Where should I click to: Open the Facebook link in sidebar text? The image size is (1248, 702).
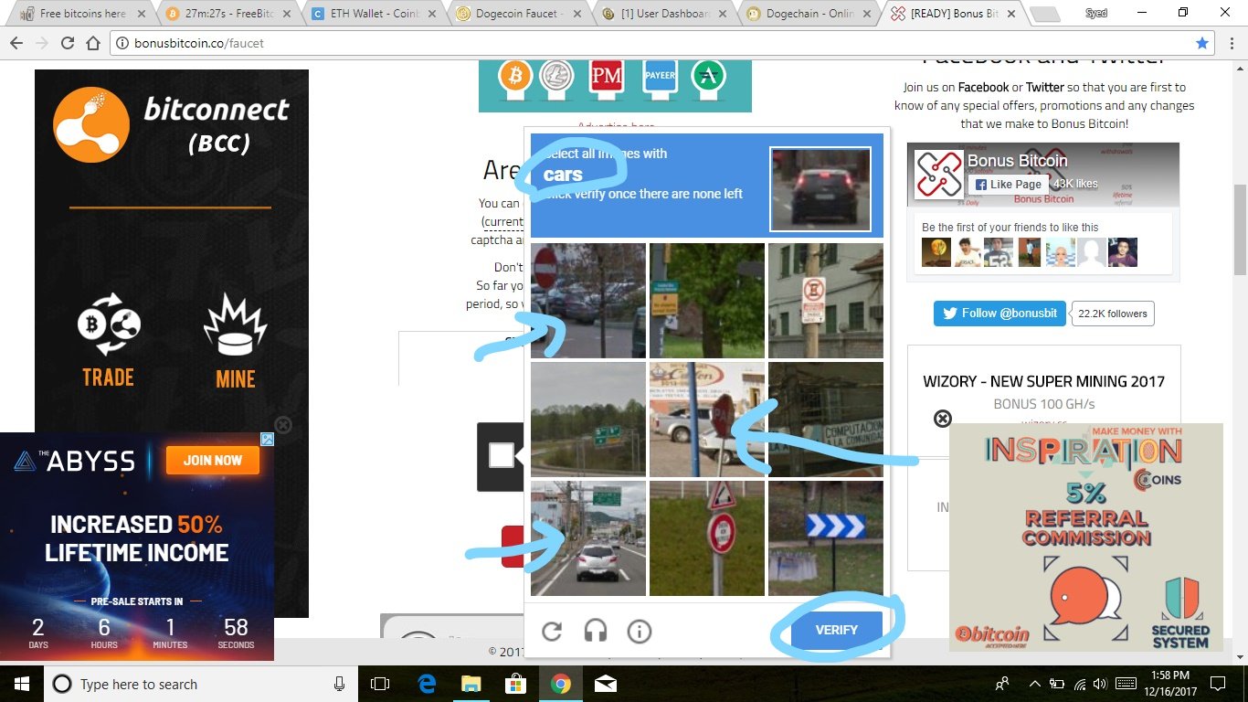(x=983, y=87)
